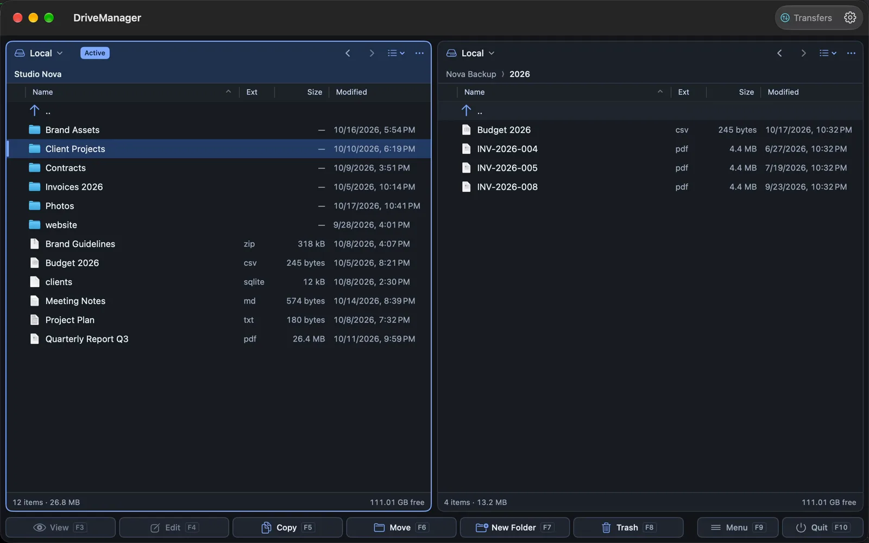Go to parent folder in left pane

219,111
